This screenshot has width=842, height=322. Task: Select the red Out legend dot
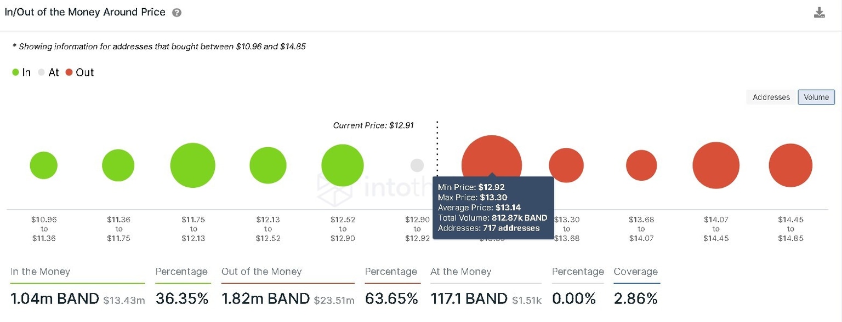pos(68,72)
